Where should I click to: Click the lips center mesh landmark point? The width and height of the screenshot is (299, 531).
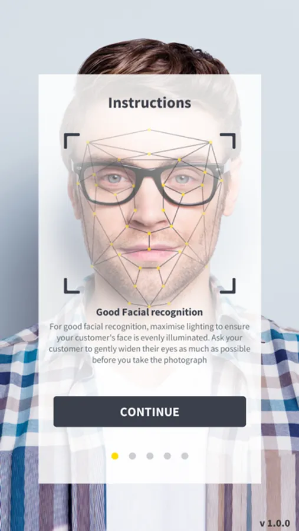pyautogui.click(x=149, y=249)
